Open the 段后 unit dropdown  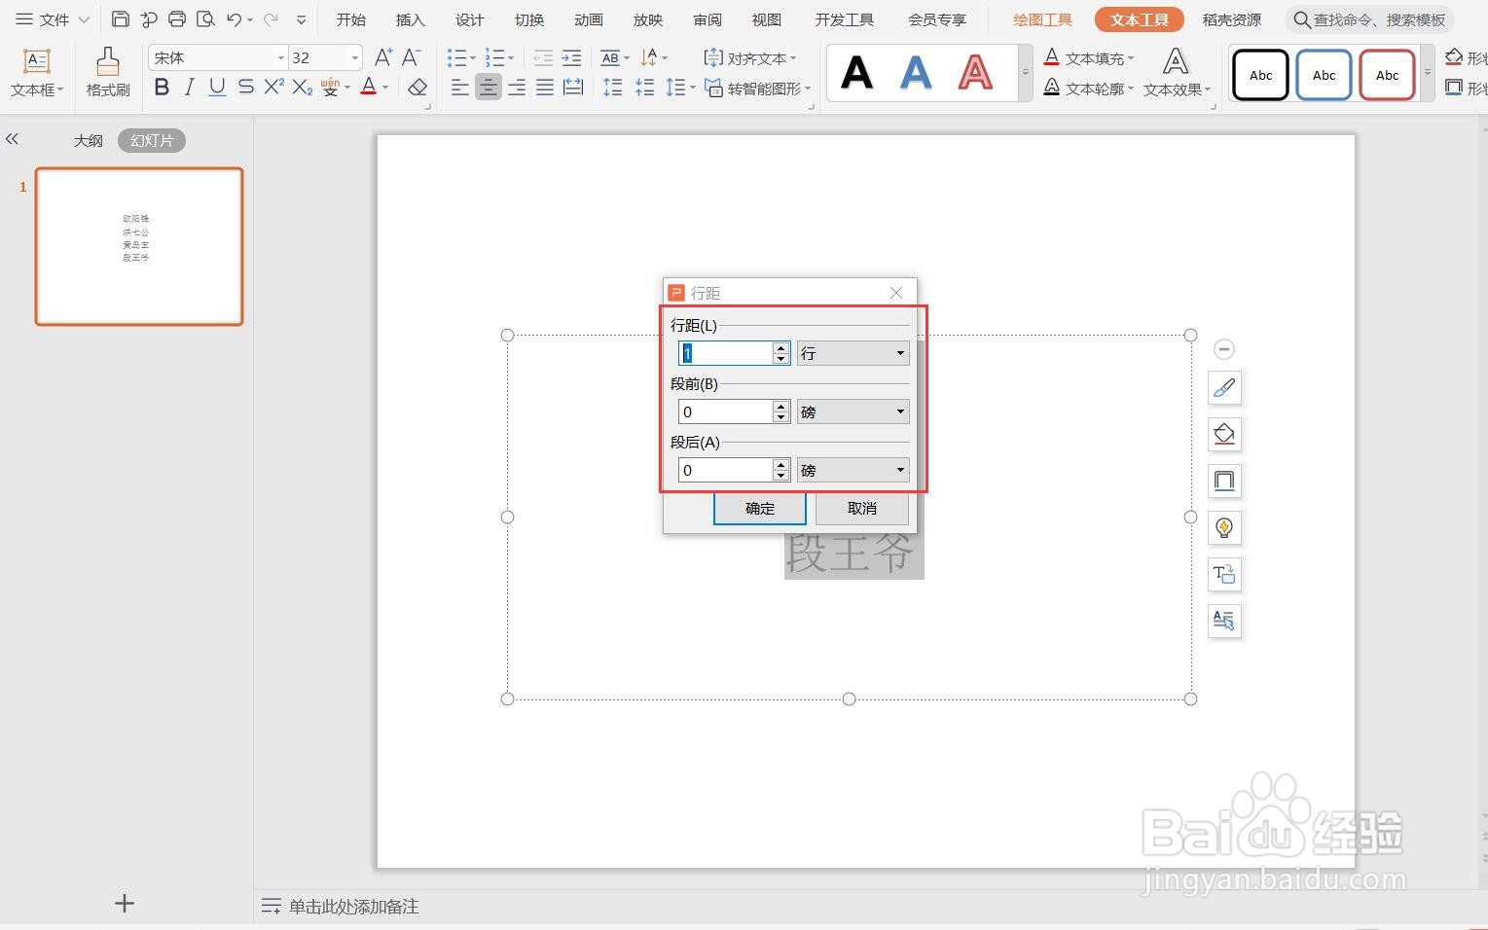point(853,470)
